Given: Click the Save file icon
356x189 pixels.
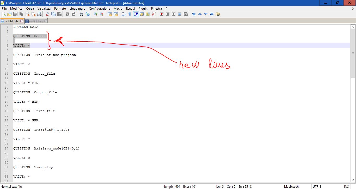Looking at the screenshot, I should [x=15, y=14].
